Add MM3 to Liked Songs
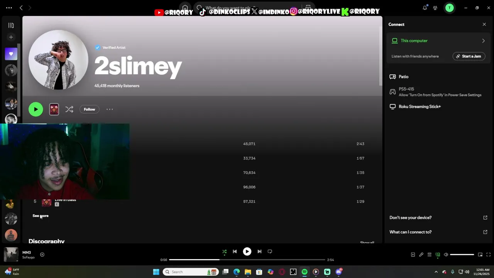The image size is (494, 278). coord(42,254)
